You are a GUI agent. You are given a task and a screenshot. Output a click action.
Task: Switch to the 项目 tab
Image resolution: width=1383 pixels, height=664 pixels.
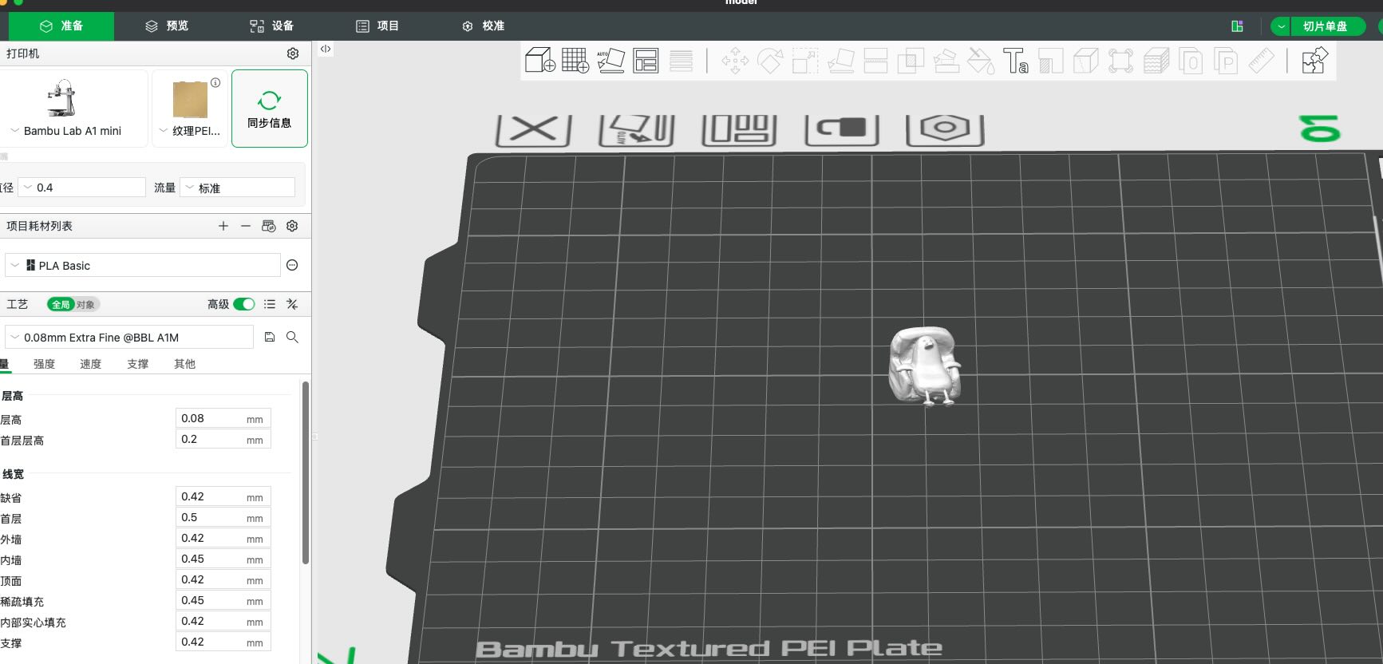pyautogui.click(x=377, y=26)
